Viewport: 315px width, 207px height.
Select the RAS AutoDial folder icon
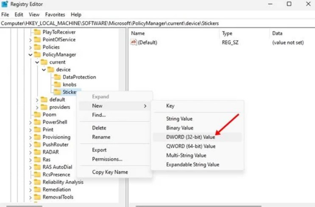37,167
